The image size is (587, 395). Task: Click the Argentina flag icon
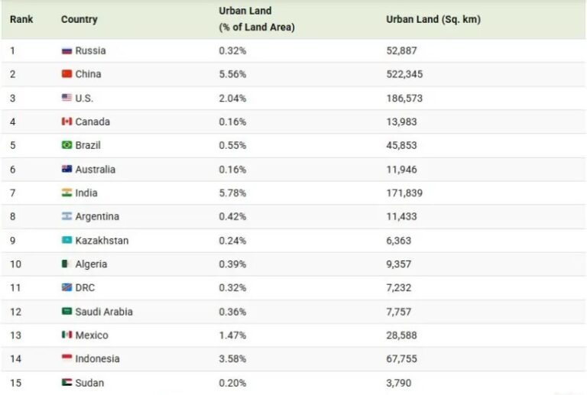coord(66,216)
